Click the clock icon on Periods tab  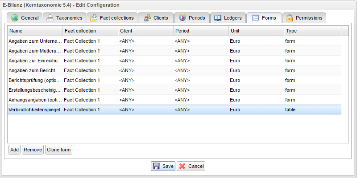183,18
